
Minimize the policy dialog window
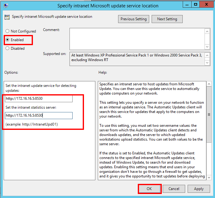pyautogui.click(x=187, y=5)
